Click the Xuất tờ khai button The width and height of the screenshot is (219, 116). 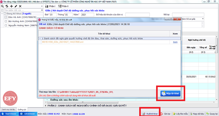tap(150, 114)
